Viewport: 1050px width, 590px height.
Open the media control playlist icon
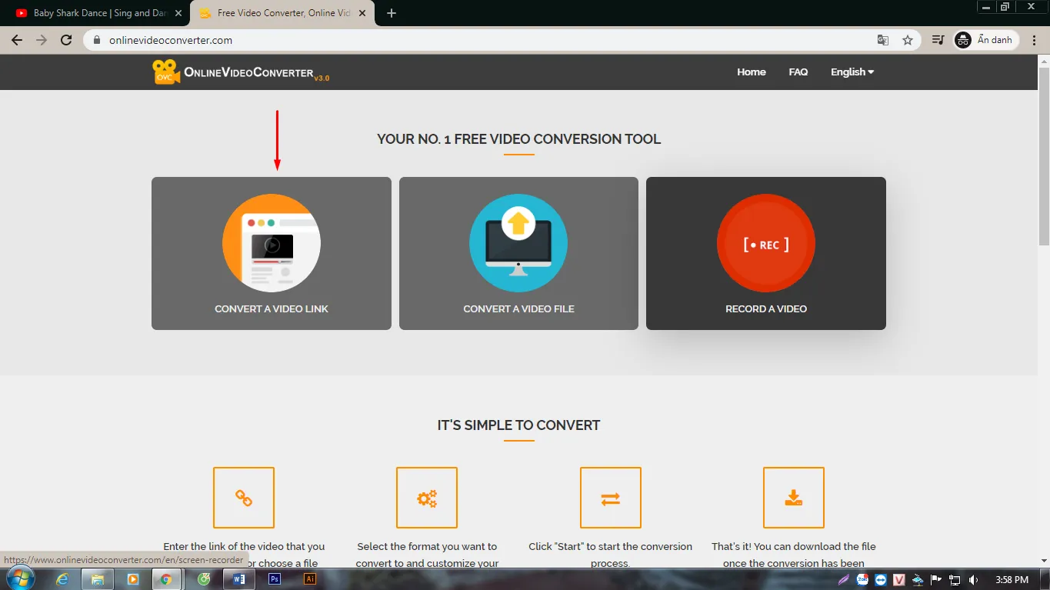tap(938, 40)
